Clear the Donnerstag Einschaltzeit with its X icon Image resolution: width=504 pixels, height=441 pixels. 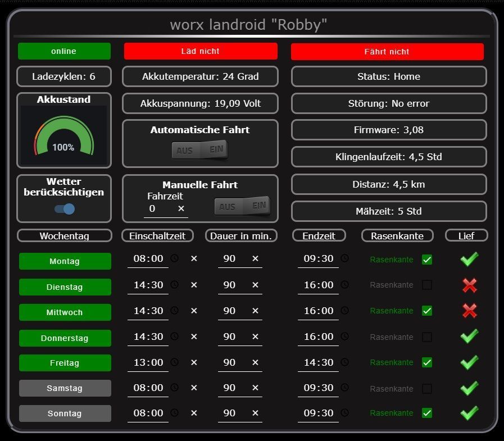tap(194, 337)
